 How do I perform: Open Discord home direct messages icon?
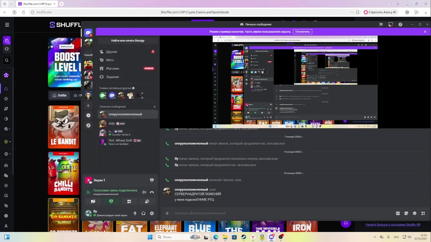pos(88,33)
